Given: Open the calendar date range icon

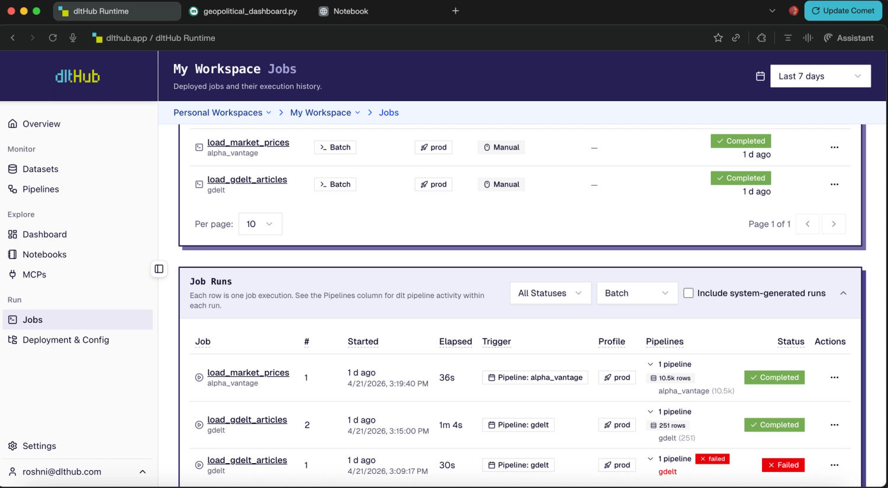Looking at the screenshot, I should (760, 76).
